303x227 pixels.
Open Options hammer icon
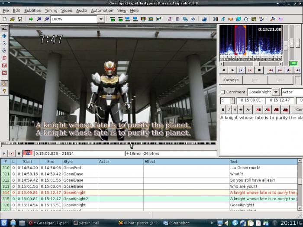273,19
